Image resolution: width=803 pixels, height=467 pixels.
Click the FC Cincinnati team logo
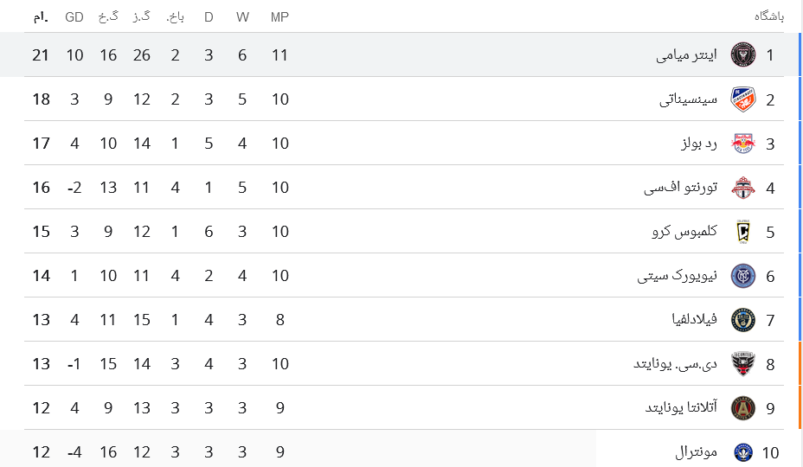tap(743, 99)
